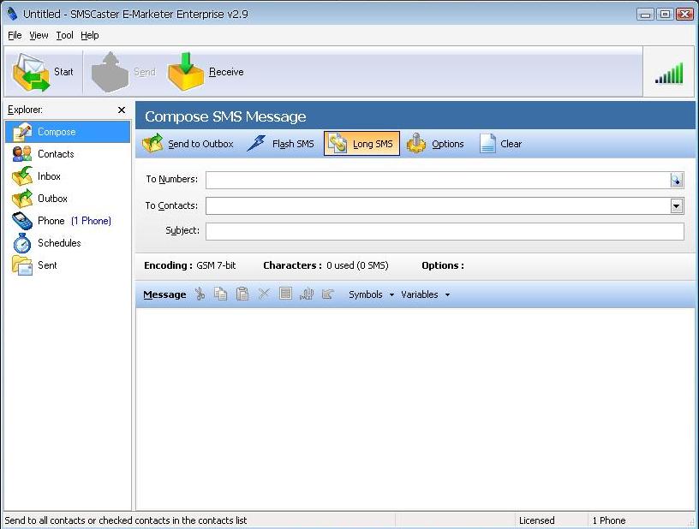Click the Cut scissors icon
The image size is (699, 529).
pos(200,294)
